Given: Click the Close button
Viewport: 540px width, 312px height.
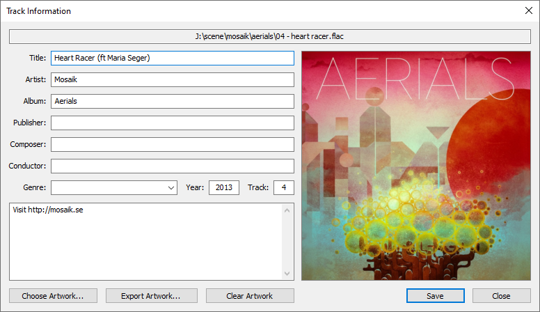Looking at the screenshot, I should [x=502, y=296].
